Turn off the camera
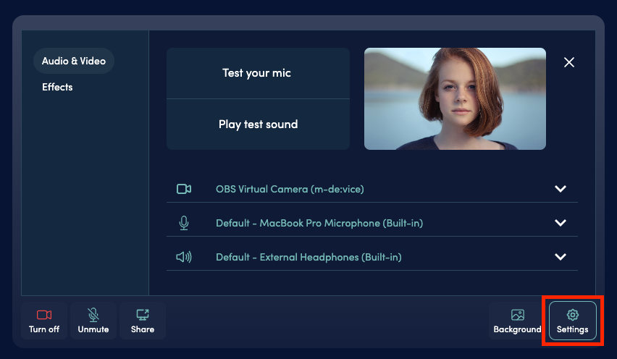 pyautogui.click(x=44, y=321)
